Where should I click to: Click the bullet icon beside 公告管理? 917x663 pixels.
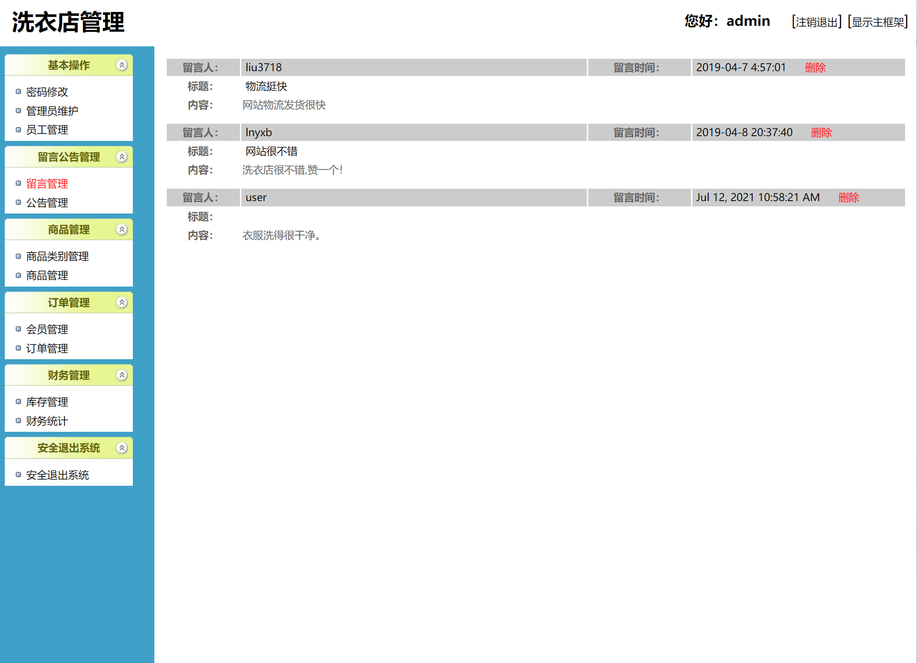(18, 203)
